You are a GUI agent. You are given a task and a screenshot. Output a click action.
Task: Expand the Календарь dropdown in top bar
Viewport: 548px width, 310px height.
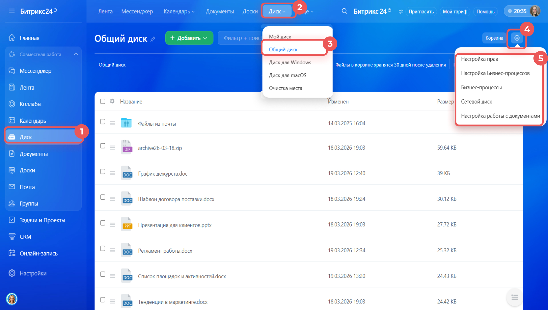[179, 12]
